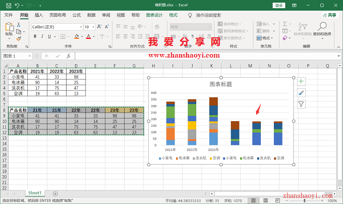Viewport: 343px width, 204px height.
Task: Click the Paste clipboard icon
Action: (9, 27)
